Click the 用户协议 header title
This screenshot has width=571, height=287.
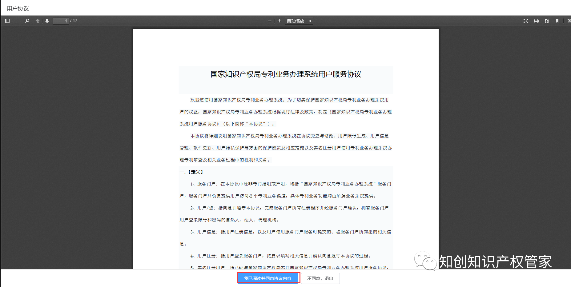(x=18, y=9)
